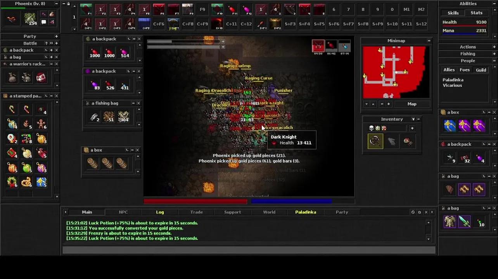498x279 pixels.
Task: Expand the Actions panel
Action: pos(494,47)
